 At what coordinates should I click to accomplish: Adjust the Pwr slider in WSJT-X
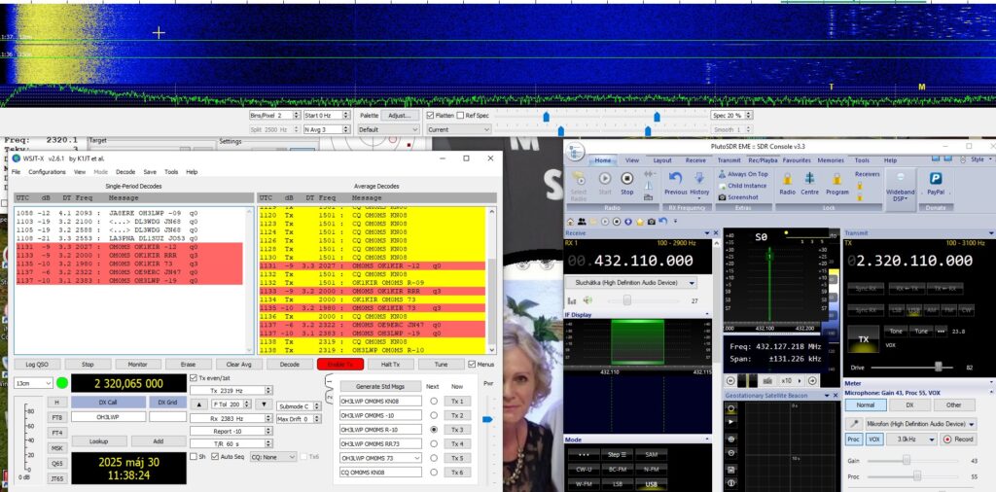[487, 419]
